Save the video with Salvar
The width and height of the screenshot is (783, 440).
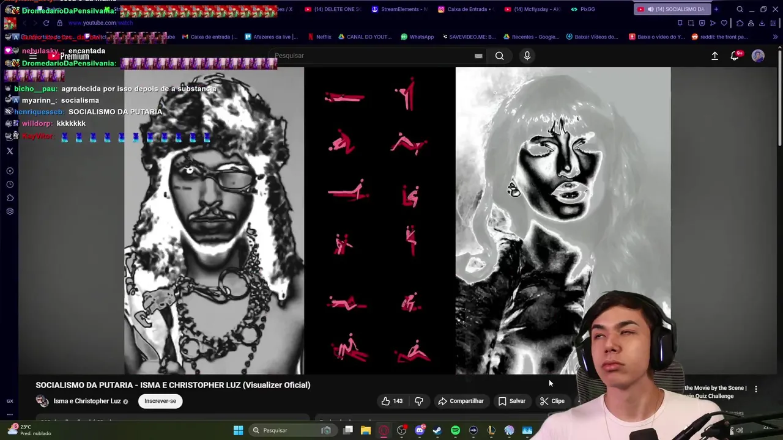pyautogui.click(x=511, y=401)
